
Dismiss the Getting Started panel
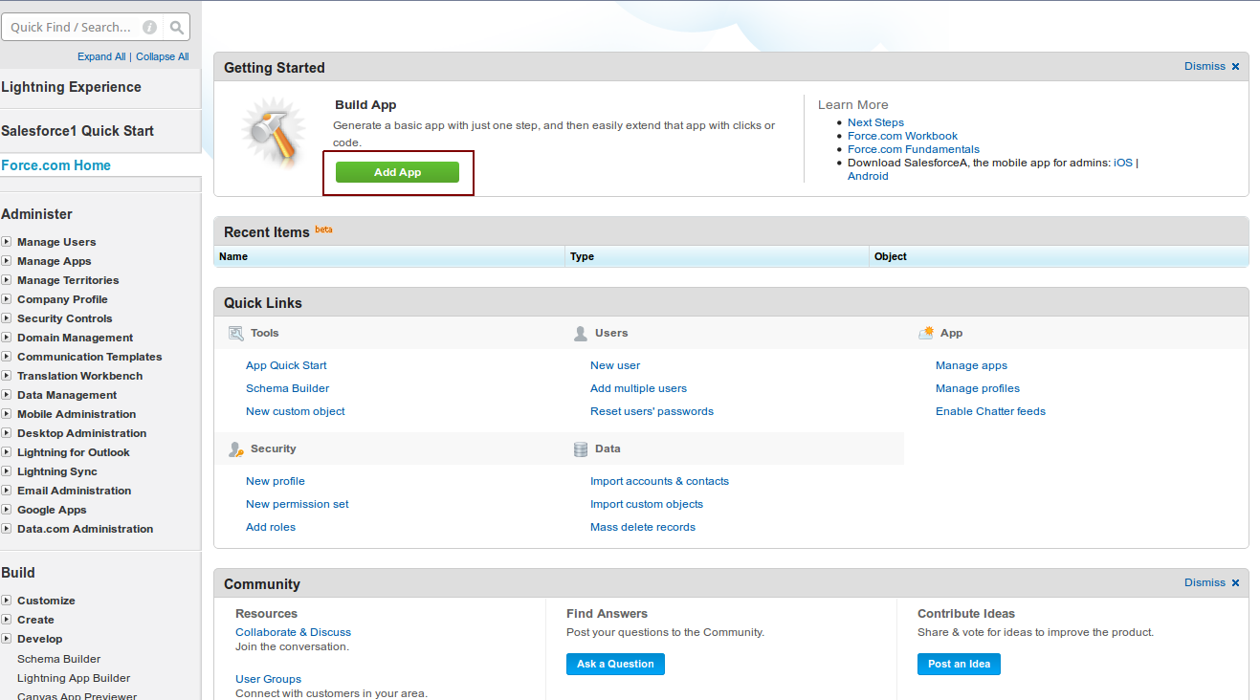[x=1205, y=67]
